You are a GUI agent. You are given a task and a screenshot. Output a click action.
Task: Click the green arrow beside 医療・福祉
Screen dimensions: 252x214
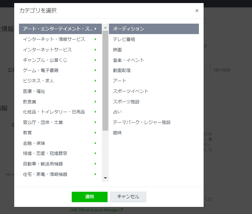coord(96,91)
